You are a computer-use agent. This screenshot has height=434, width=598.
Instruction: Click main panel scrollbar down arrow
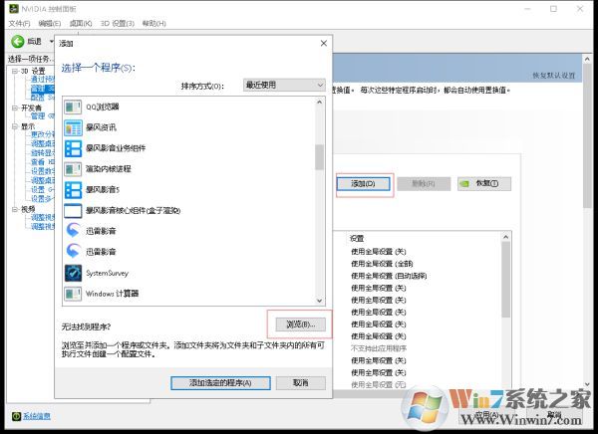tap(587, 384)
